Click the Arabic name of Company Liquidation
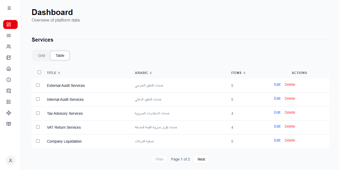 click(x=144, y=141)
